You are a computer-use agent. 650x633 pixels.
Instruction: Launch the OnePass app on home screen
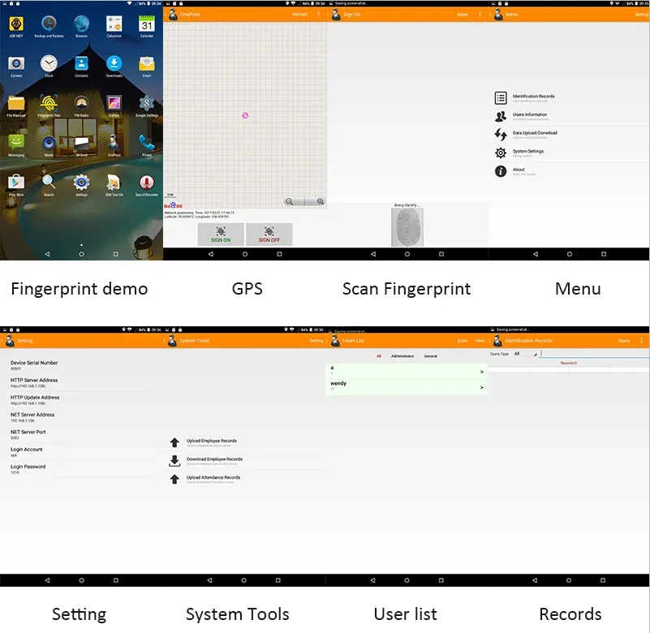point(114,144)
